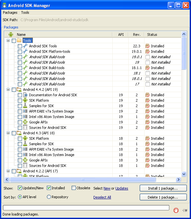Screen dimensions: 191x219
Task: Click the scroll right arrow of package list
Action: [x=178, y=179]
